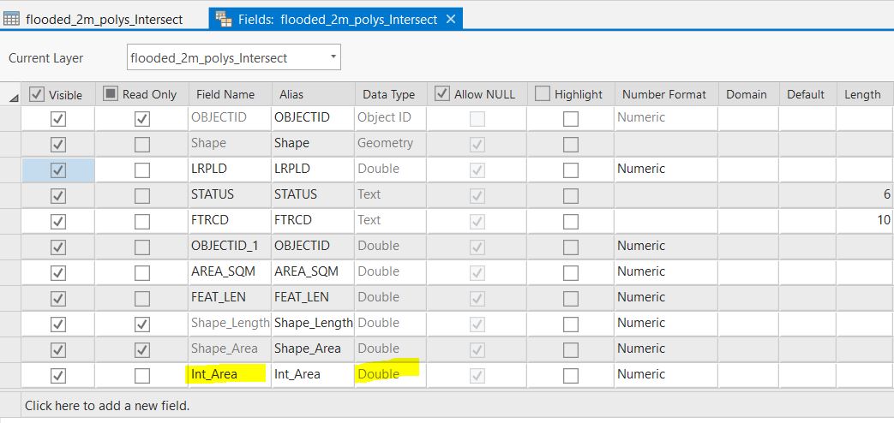Enable Highlight for the LRPLD field
Image resolution: width=894 pixels, height=423 pixels.
pos(570,170)
